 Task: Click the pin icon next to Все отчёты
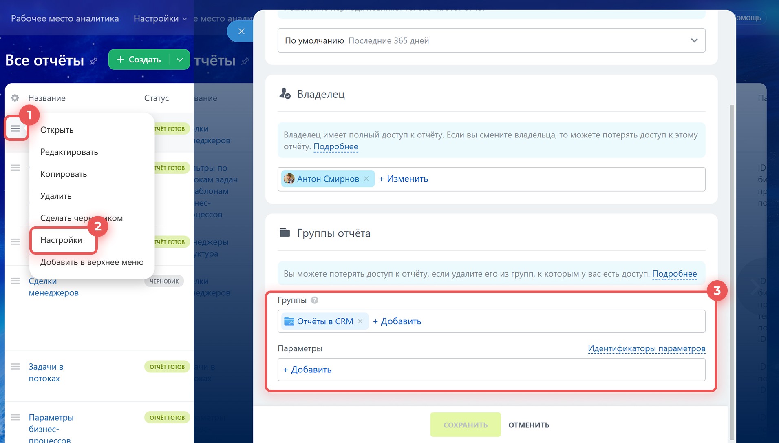click(x=94, y=61)
